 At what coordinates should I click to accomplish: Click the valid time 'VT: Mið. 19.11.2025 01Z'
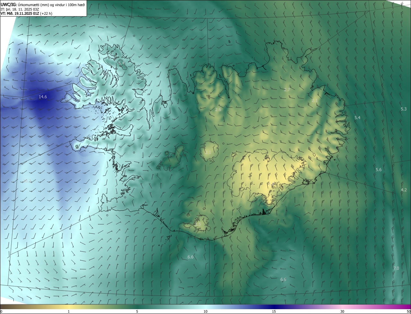coord(21,13)
